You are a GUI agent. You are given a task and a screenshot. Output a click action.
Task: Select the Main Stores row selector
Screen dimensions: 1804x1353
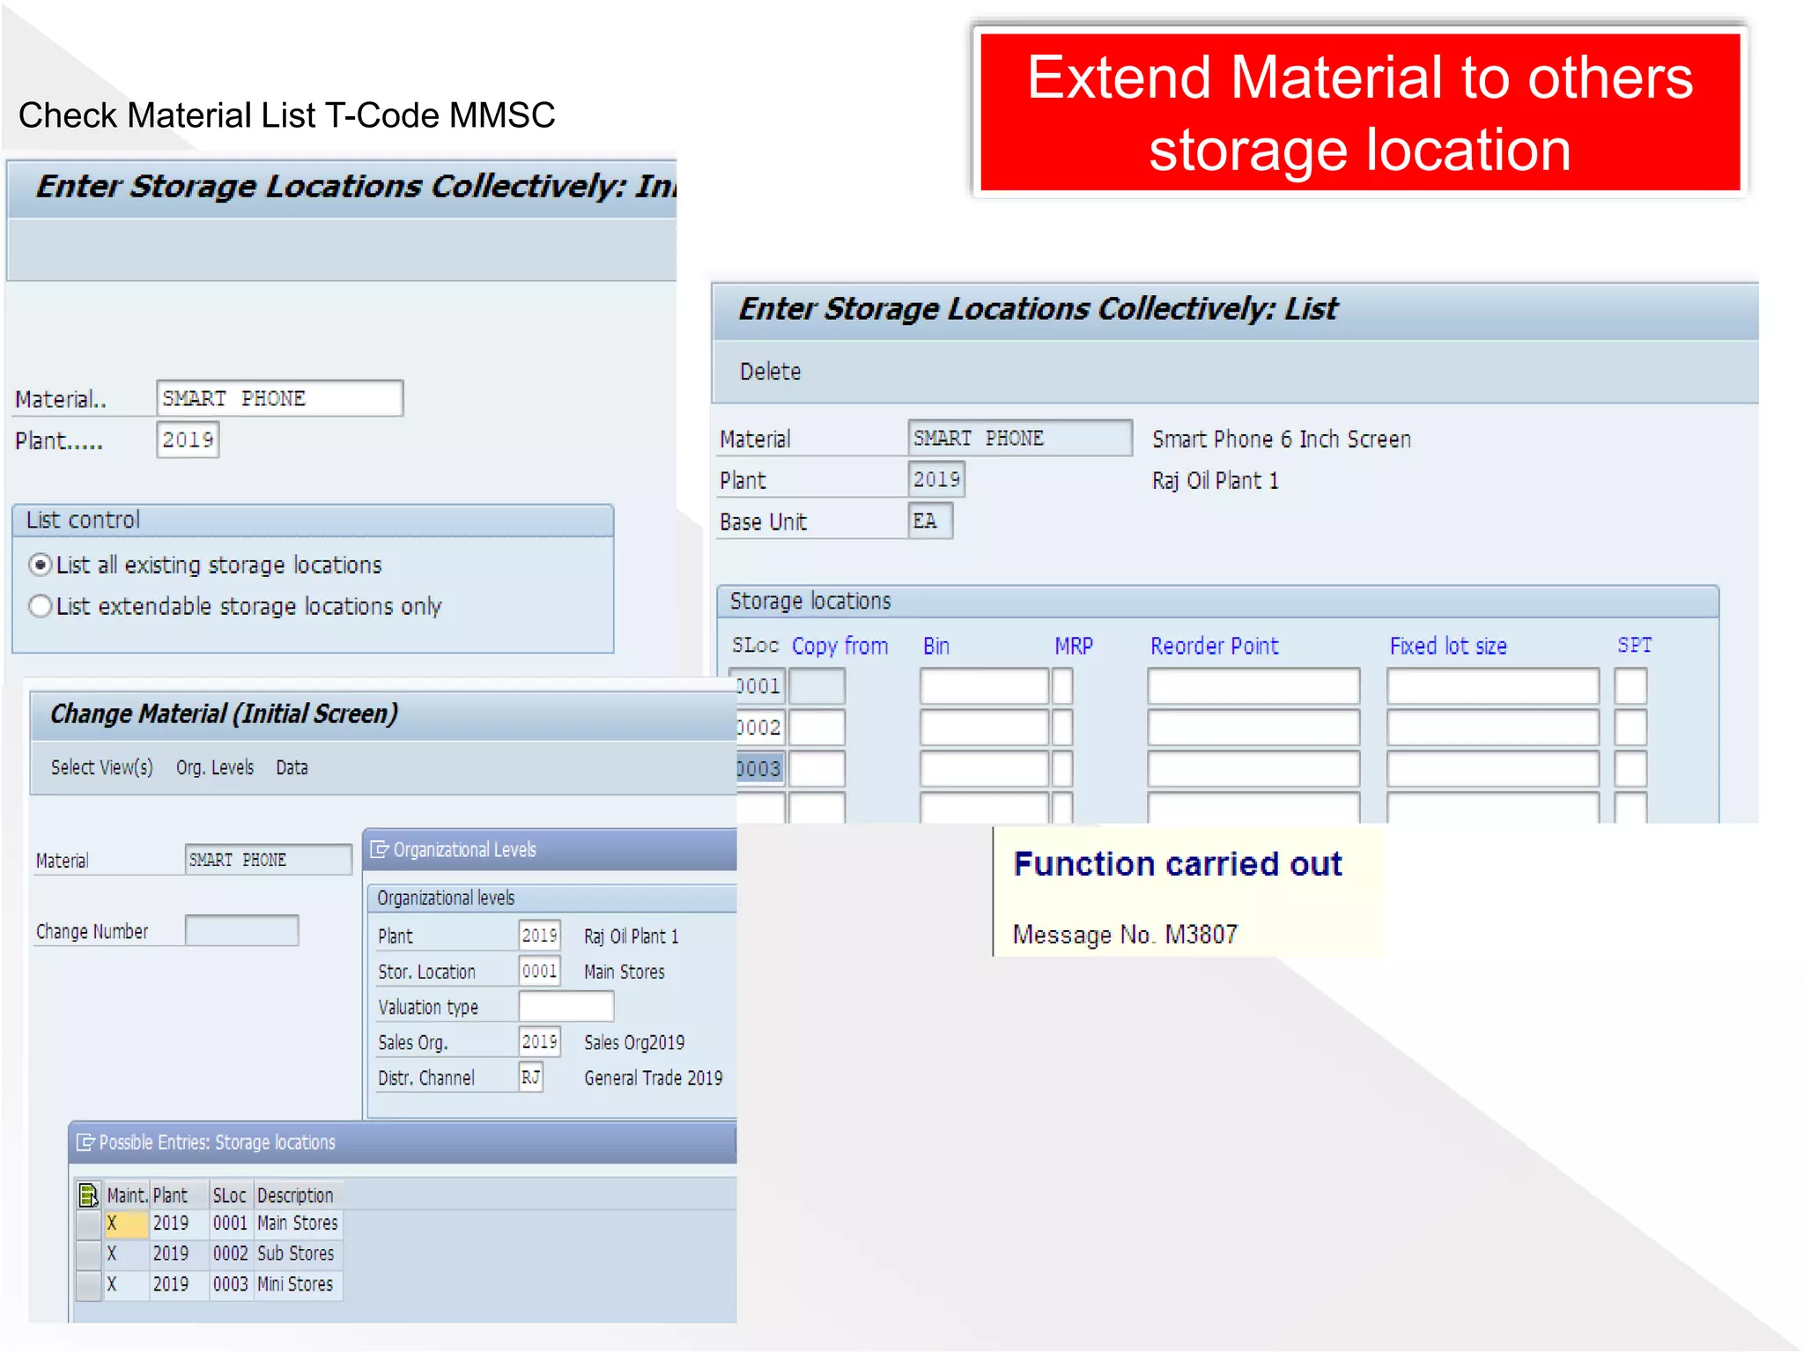tap(88, 1224)
